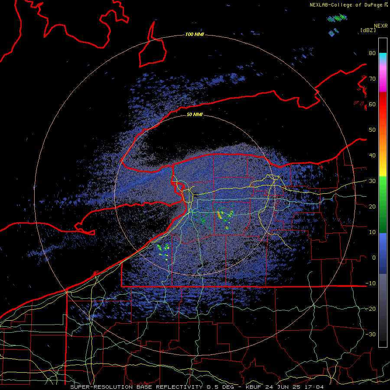Viewport: 390px width, 390px height.
Task: Click the "NEXR" label above the scale
Action: [x=380, y=26]
